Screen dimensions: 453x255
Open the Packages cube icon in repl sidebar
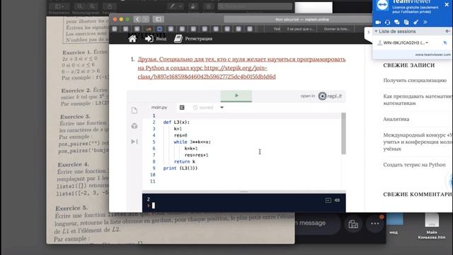coord(134,126)
